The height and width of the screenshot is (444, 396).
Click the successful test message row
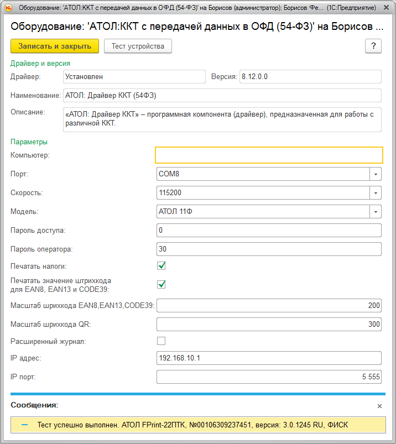click(x=198, y=425)
